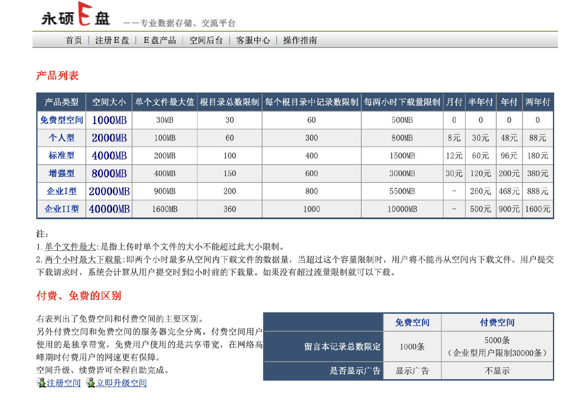The height and width of the screenshot is (400, 585).
Task: Choose the 个人型 product row label
Action: point(62,138)
